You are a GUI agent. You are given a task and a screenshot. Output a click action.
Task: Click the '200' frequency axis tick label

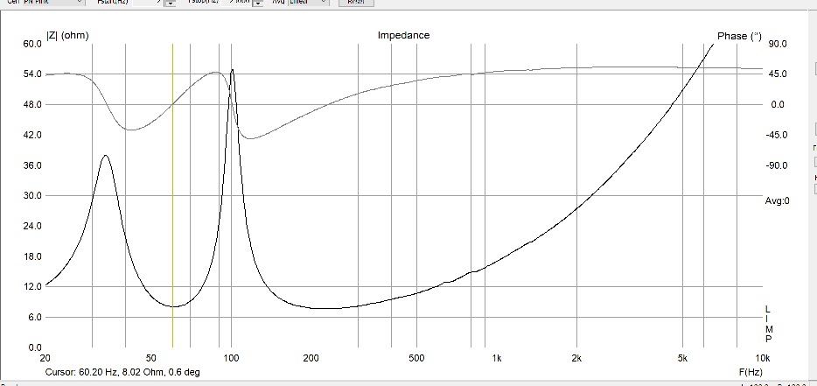tap(311, 358)
